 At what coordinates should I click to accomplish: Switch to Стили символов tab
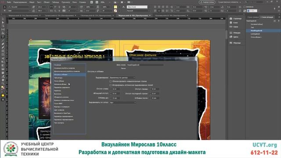(253, 17)
